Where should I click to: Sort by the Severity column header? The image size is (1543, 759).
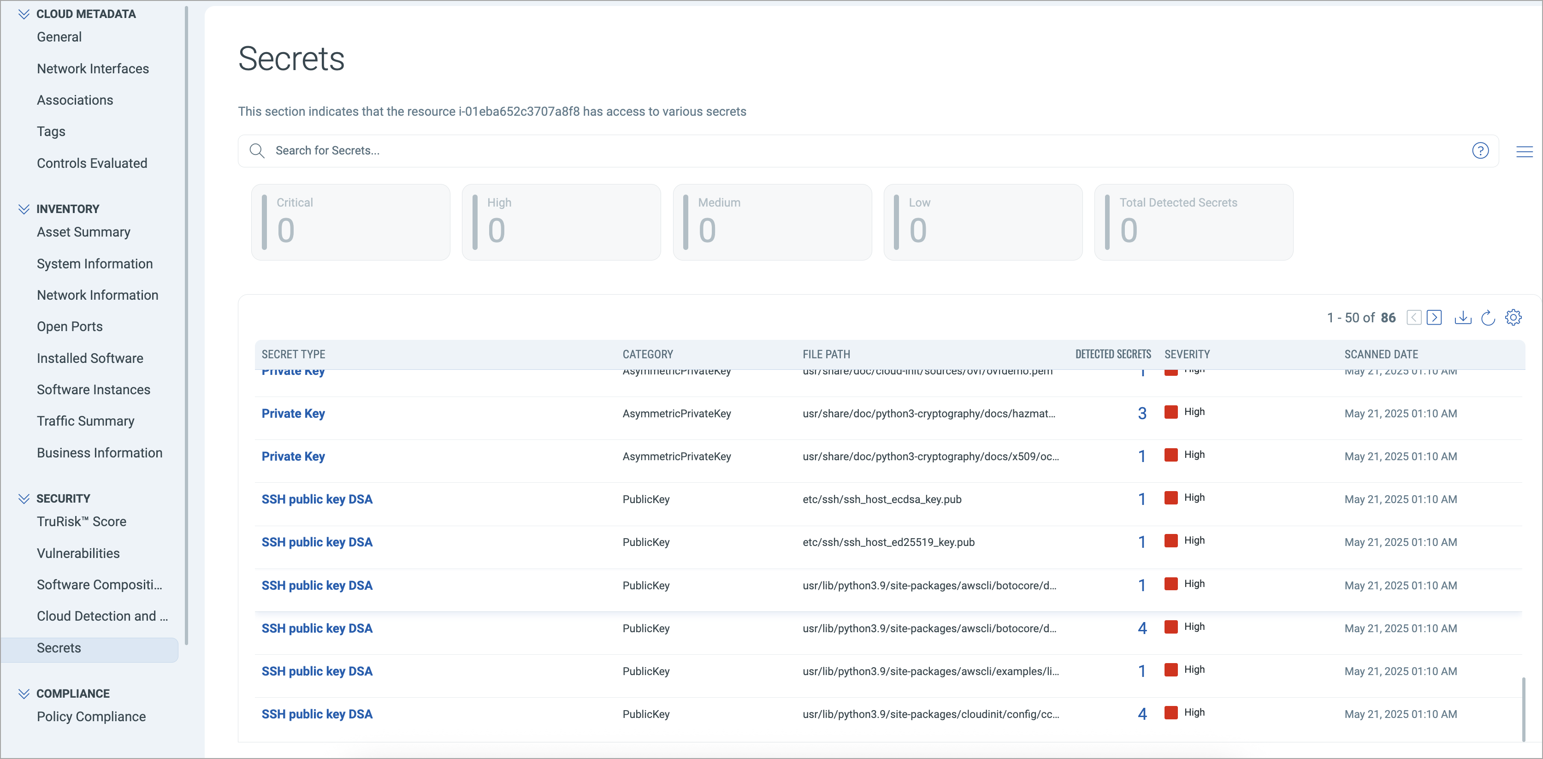(1187, 354)
